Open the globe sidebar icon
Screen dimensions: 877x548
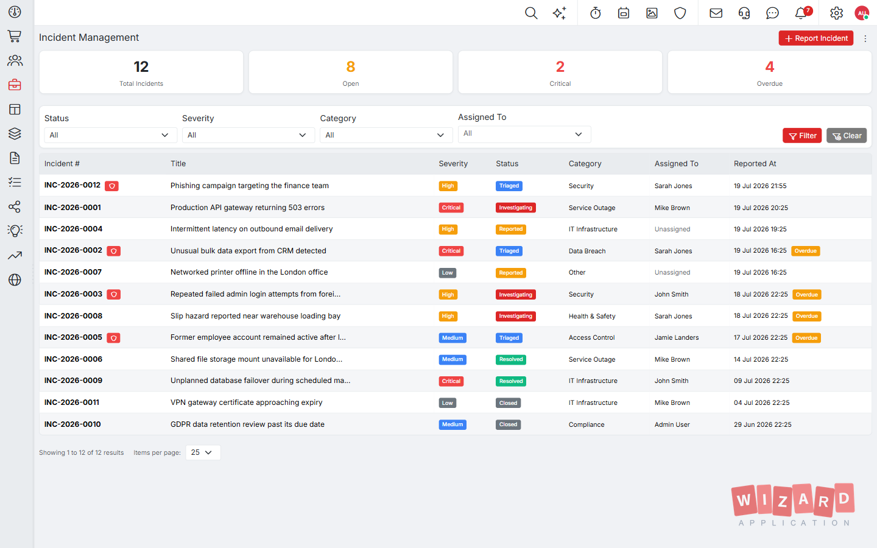click(15, 279)
